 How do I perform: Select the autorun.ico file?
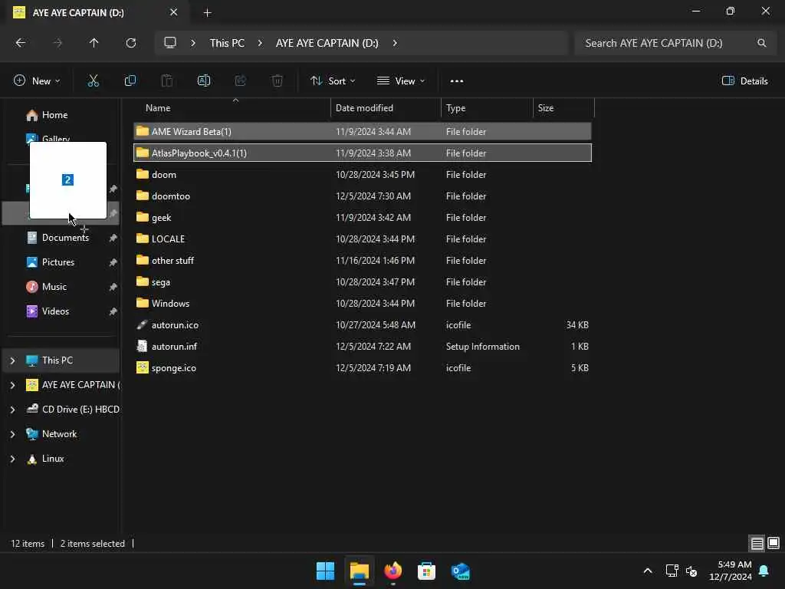[363, 325]
